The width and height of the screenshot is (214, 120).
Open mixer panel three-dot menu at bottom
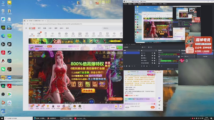coord(162,66)
